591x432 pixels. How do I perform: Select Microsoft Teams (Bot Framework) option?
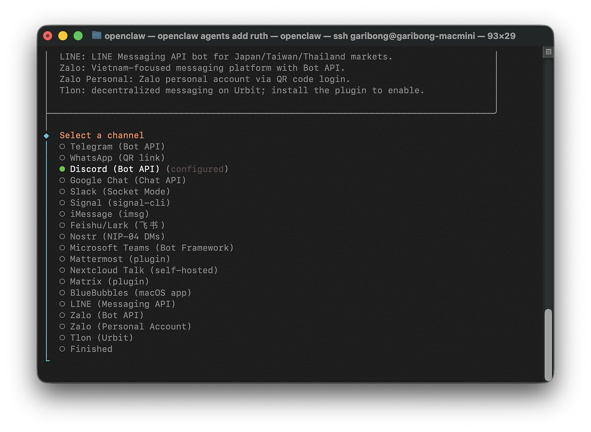(x=147, y=248)
